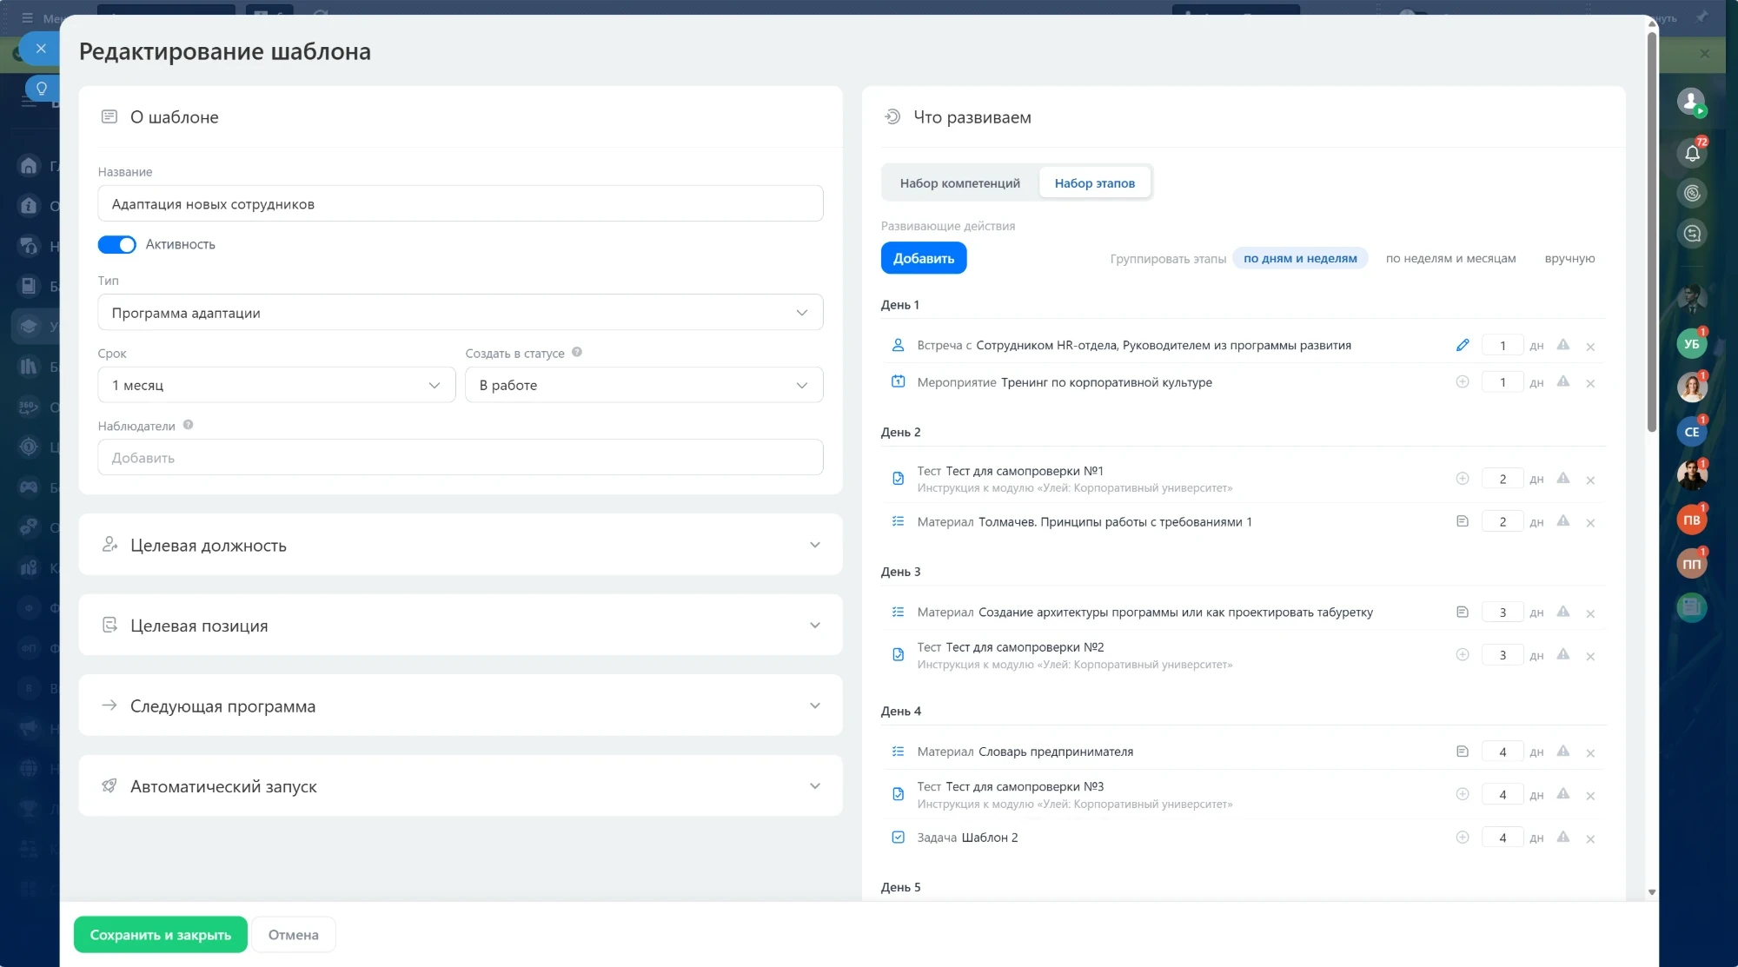Remove Толмачев material with the x icon
This screenshot has width=1738, height=967.
(x=1590, y=523)
